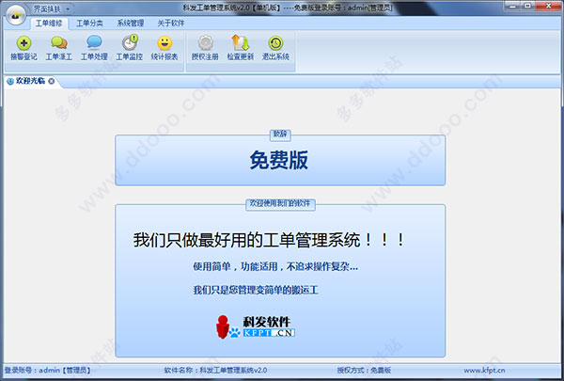Open the 授权注册 gear tool
564x381 pixels.
tap(205, 48)
